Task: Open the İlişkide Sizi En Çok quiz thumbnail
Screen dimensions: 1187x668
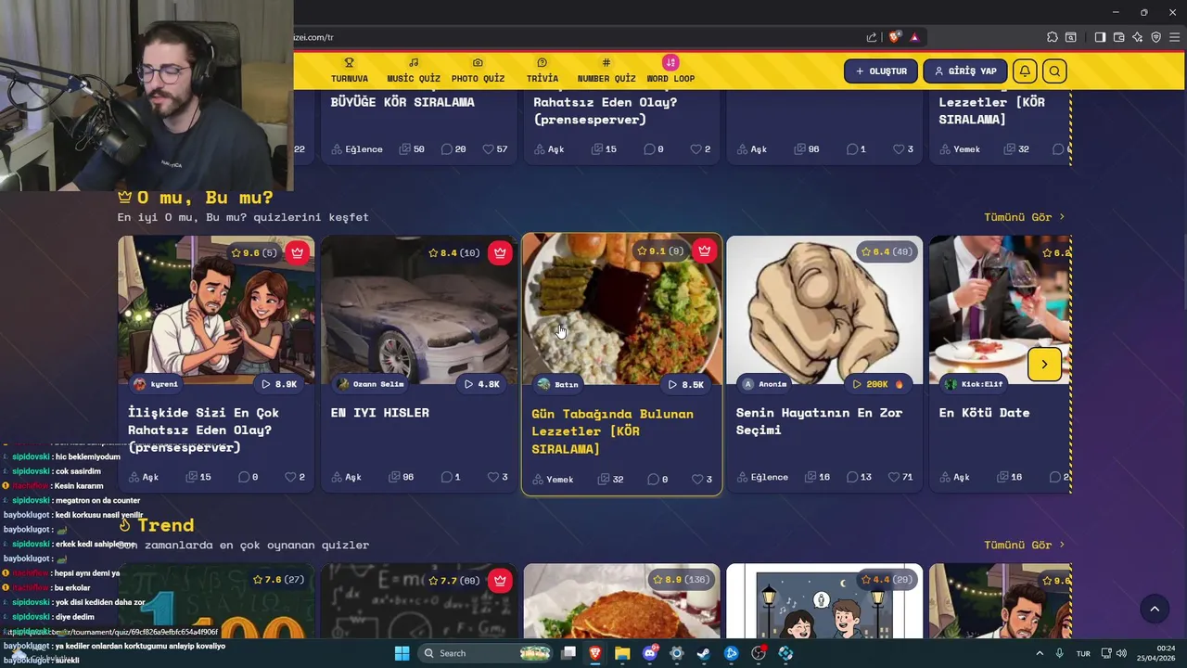Action: click(216, 310)
